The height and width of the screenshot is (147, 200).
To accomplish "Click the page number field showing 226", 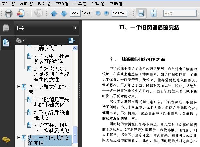I will 75,13.
